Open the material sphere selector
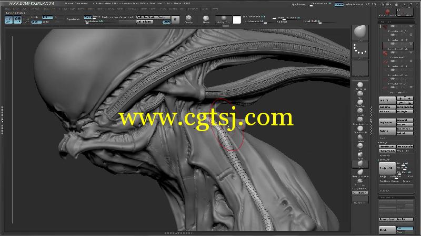 pos(223,19)
